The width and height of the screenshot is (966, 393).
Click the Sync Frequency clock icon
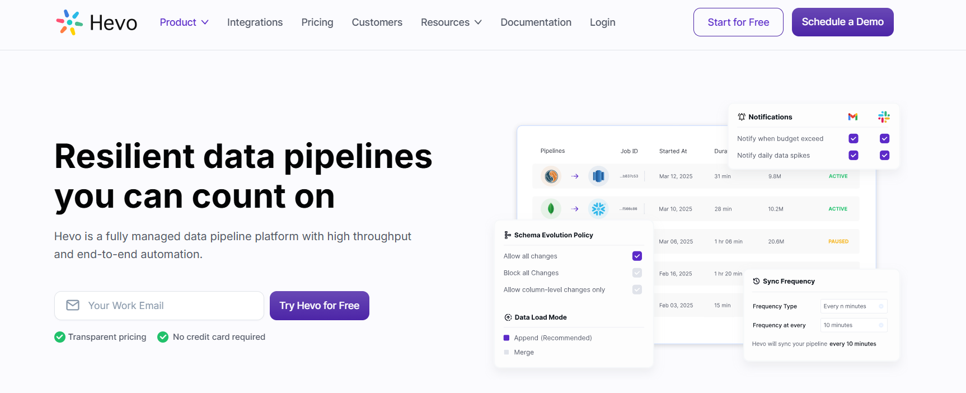click(x=757, y=282)
